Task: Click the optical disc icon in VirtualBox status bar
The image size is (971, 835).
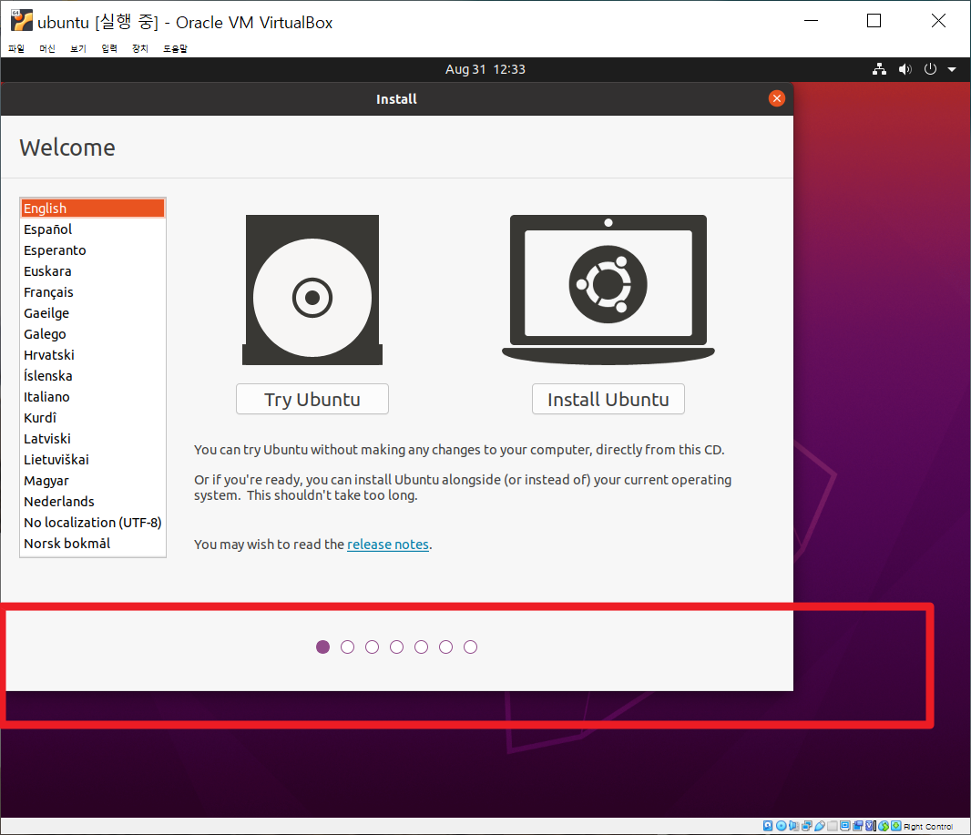Action: tap(781, 826)
